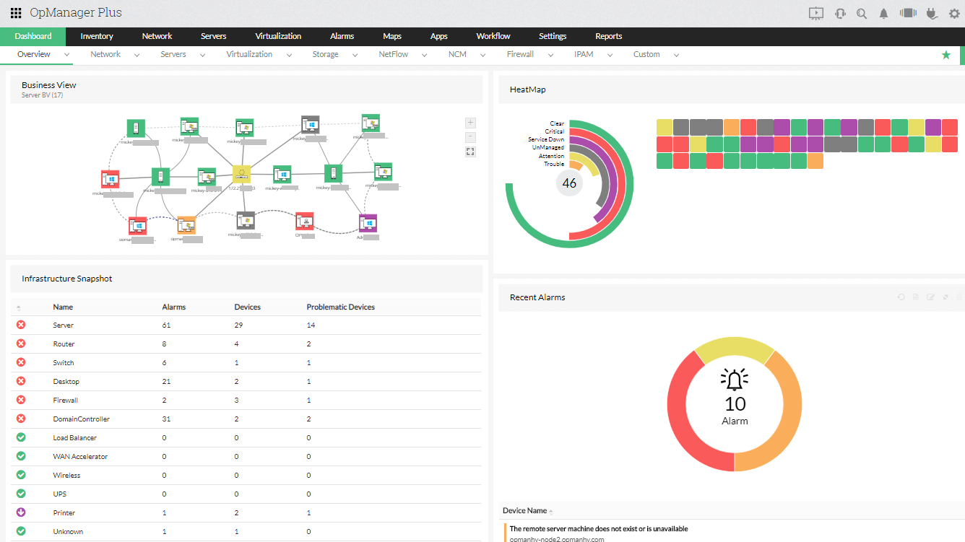Click the power plug icon
The width and height of the screenshot is (965, 542).
click(x=932, y=13)
